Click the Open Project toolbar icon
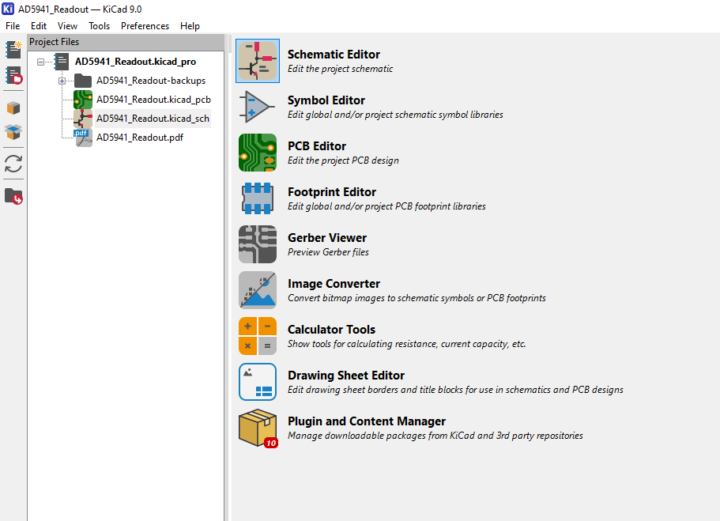 (x=13, y=75)
